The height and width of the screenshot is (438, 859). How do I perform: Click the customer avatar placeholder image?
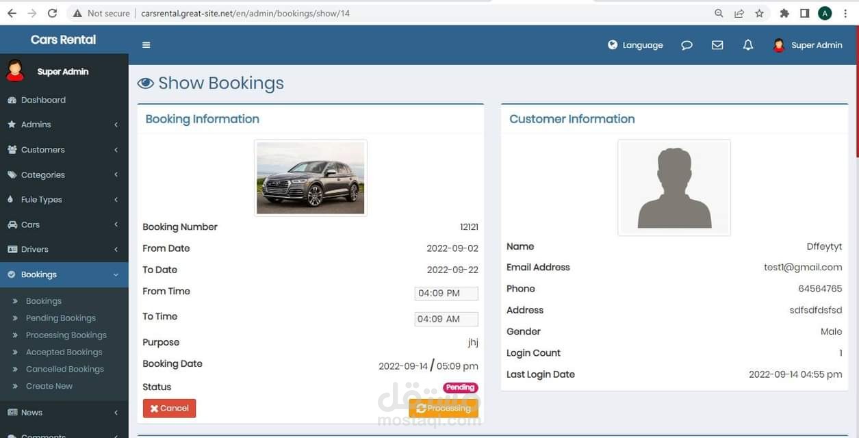pyautogui.click(x=674, y=188)
